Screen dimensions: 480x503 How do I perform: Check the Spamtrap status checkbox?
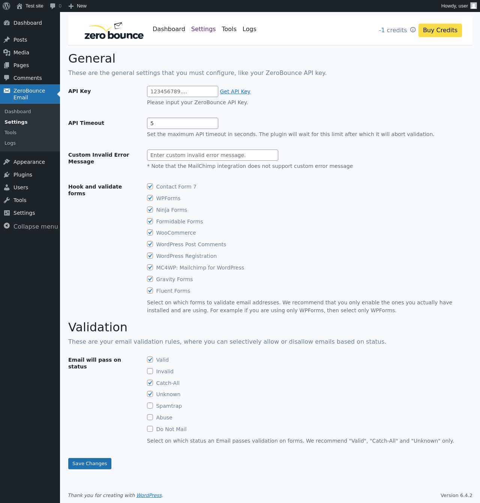tap(150, 406)
